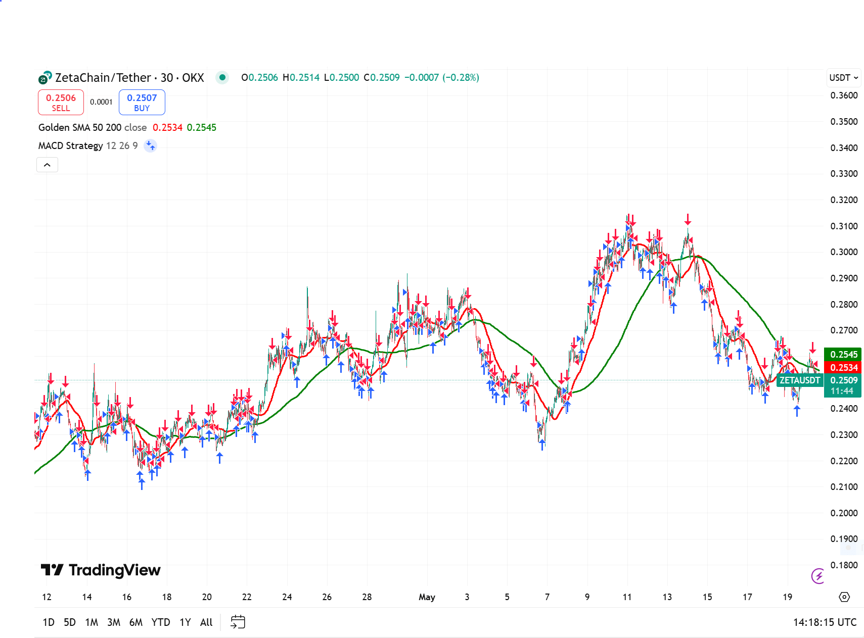
Task: Click the ZETAUSDT price line label
Action: click(800, 380)
